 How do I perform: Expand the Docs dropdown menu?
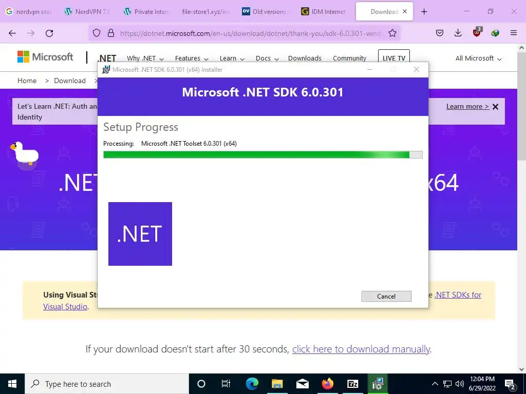(x=267, y=58)
